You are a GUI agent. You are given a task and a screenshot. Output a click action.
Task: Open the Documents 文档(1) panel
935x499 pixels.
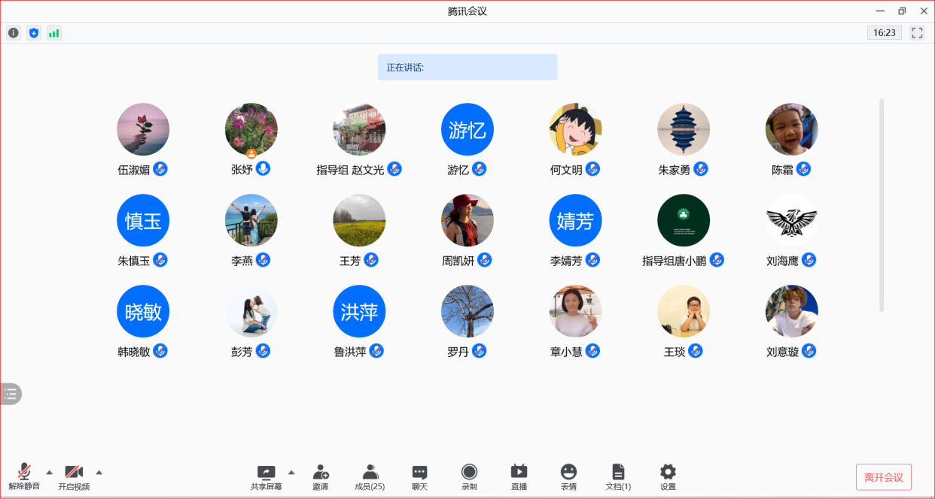click(x=618, y=476)
